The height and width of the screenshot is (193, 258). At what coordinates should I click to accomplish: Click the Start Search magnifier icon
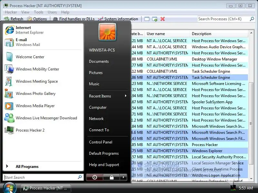coord(80,177)
